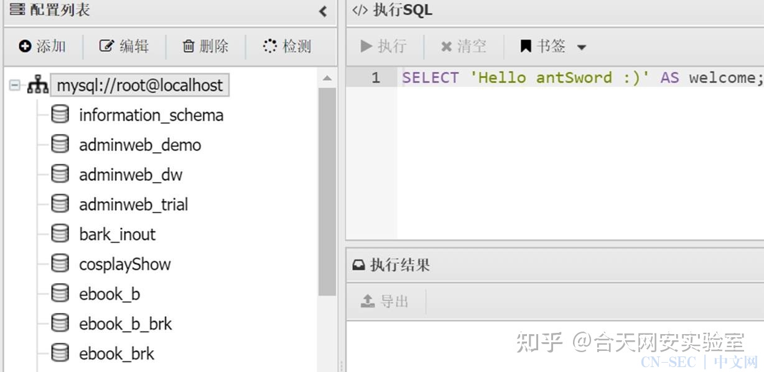
Task: Click the Clear (清空) button
Action: click(464, 46)
